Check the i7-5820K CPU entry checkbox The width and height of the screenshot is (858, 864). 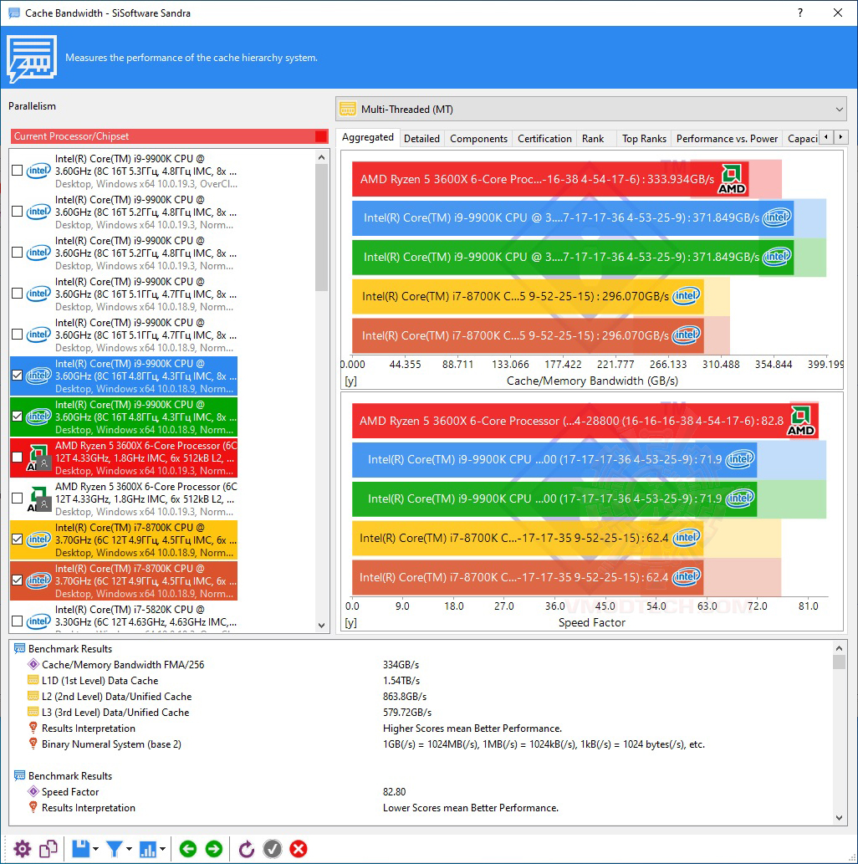17,621
